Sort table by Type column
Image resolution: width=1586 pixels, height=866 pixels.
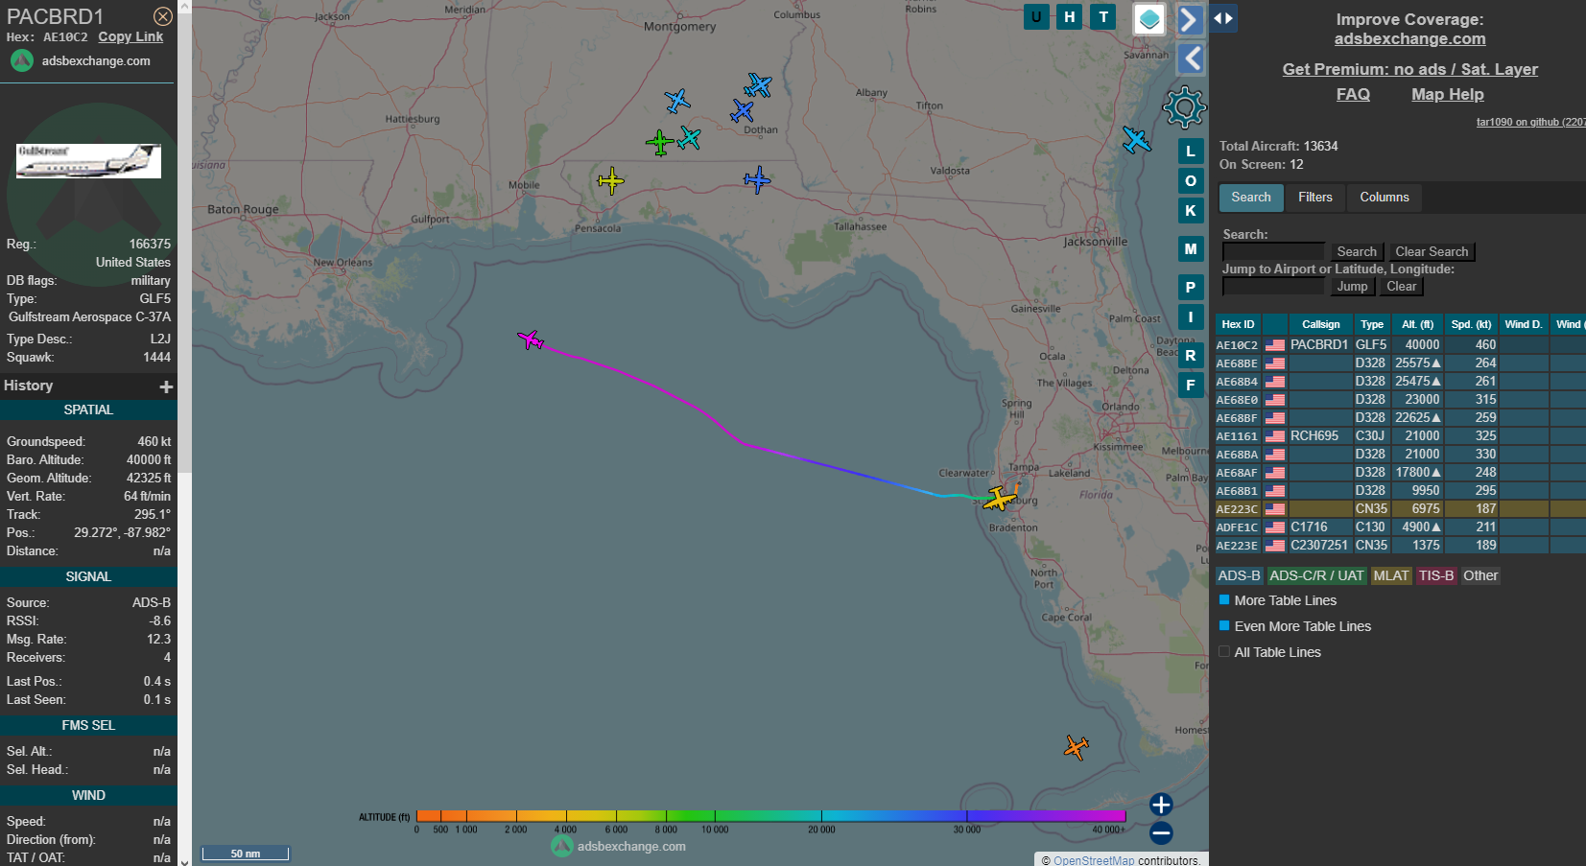1372,324
